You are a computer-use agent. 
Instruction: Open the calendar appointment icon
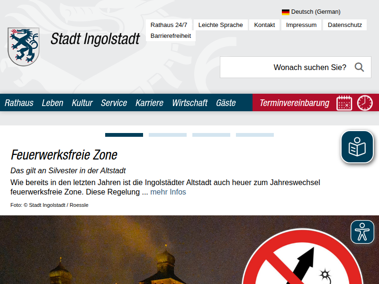point(344,103)
